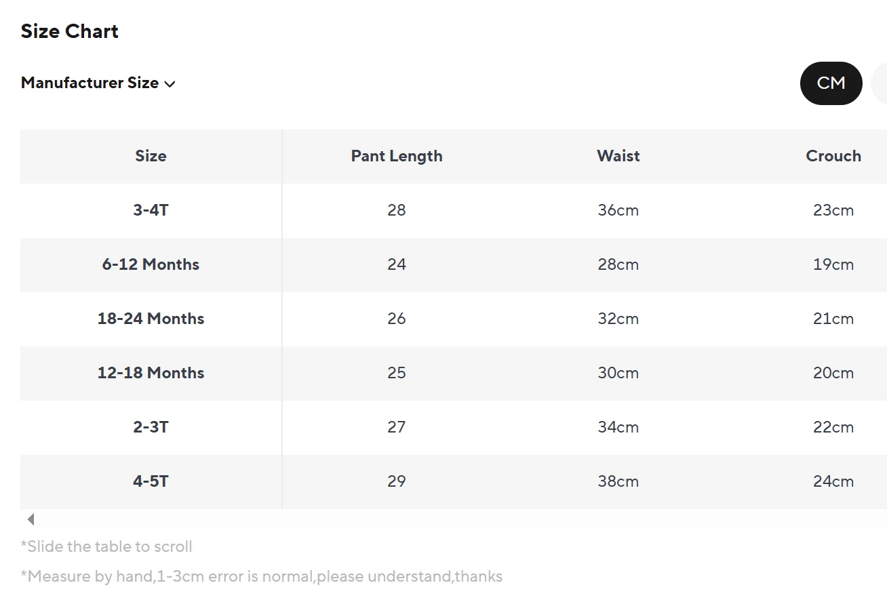
Task: Click the Crouch column header
Action: tap(833, 156)
